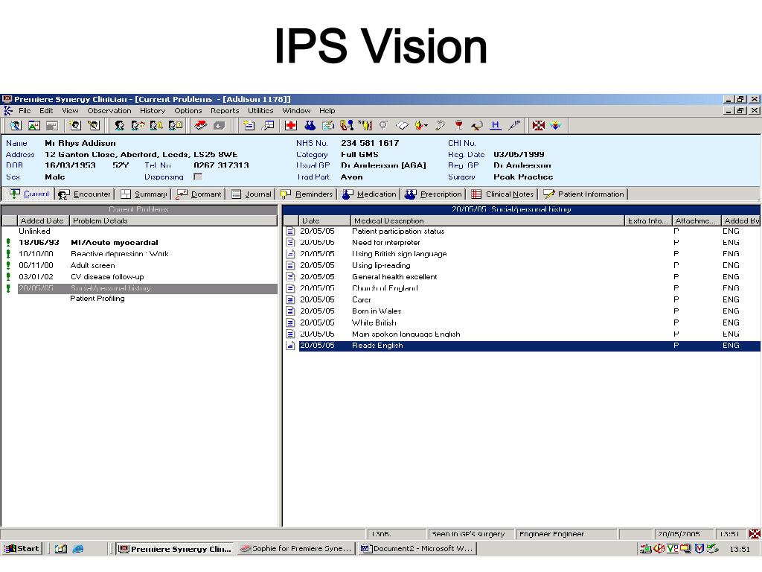
Task: Click the Added By column header
Action: 740,220
